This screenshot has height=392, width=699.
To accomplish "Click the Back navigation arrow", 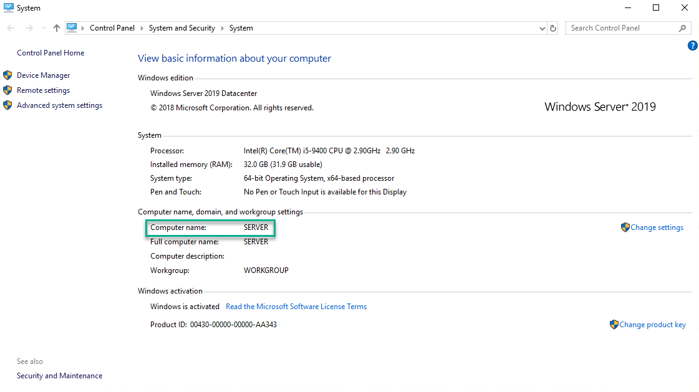I will pyautogui.click(x=11, y=28).
